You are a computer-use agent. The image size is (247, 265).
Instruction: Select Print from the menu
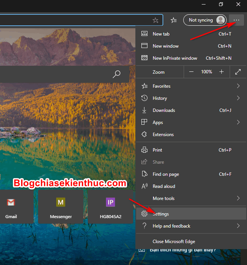tap(191, 150)
